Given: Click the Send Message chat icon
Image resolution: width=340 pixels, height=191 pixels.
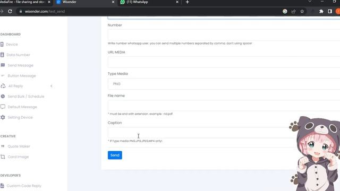Looking at the screenshot, I should tap(3, 65).
